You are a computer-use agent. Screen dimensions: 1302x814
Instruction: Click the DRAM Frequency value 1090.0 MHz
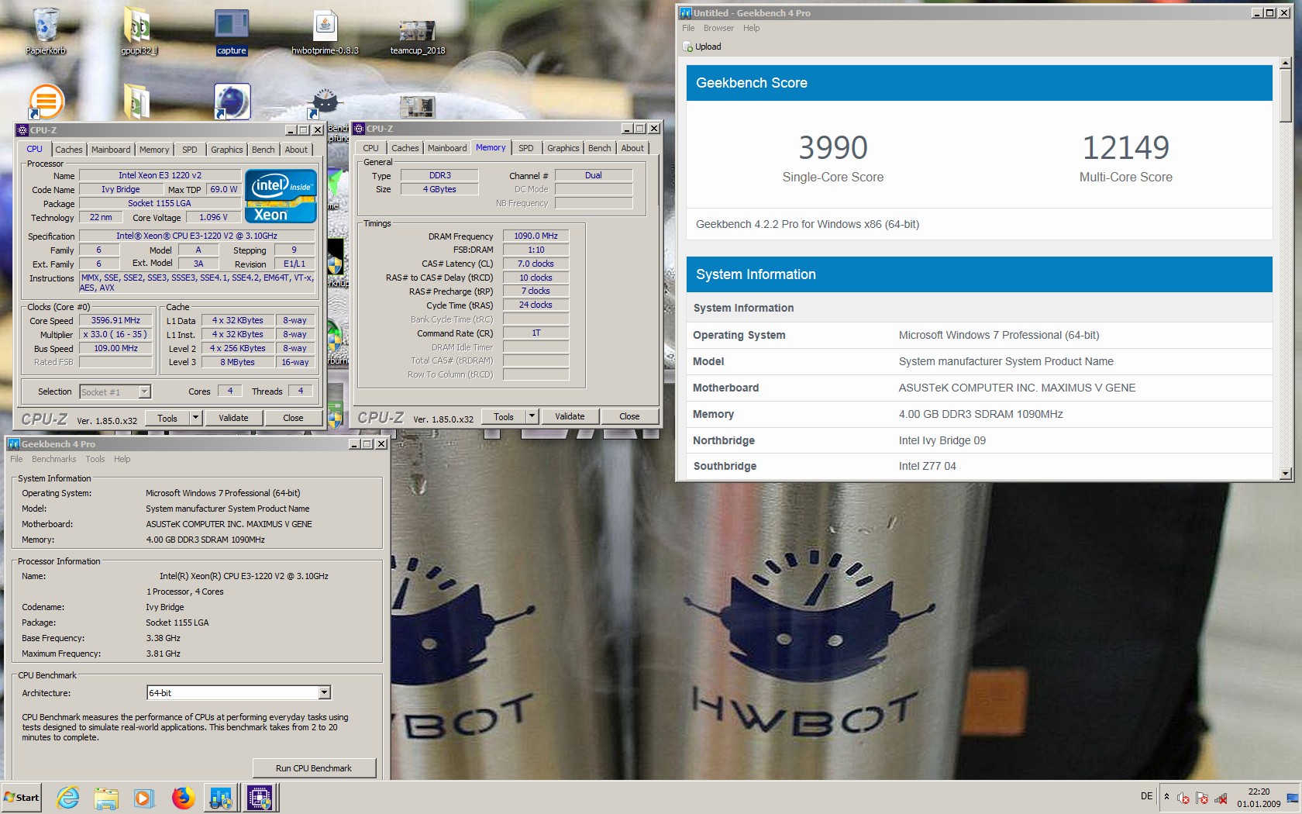click(x=536, y=236)
